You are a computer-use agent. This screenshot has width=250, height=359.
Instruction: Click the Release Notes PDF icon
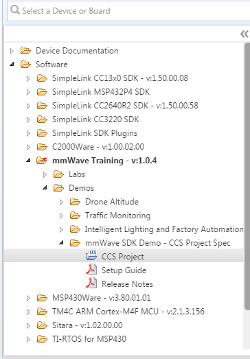click(x=91, y=283)
